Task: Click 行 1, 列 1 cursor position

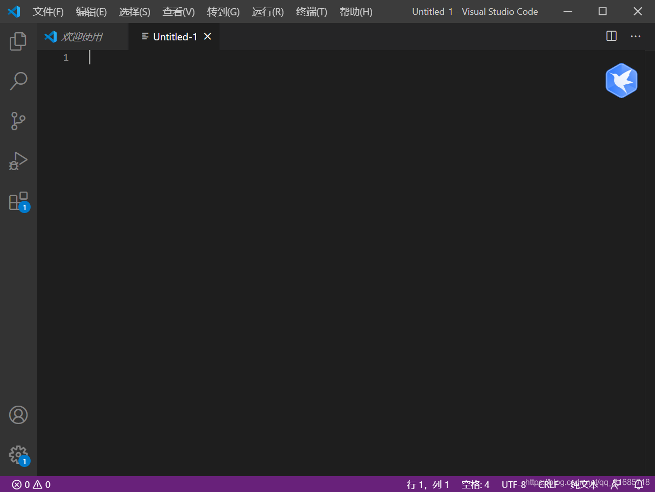Action: pyautogui.click(x=428, y=484)
